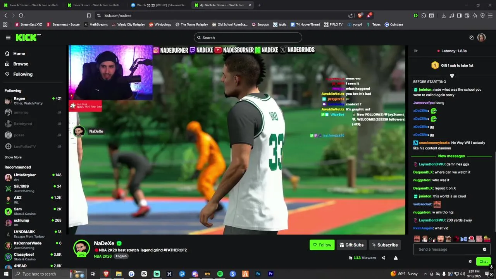
Task: Click the green Chat send button
Action: 483,262
